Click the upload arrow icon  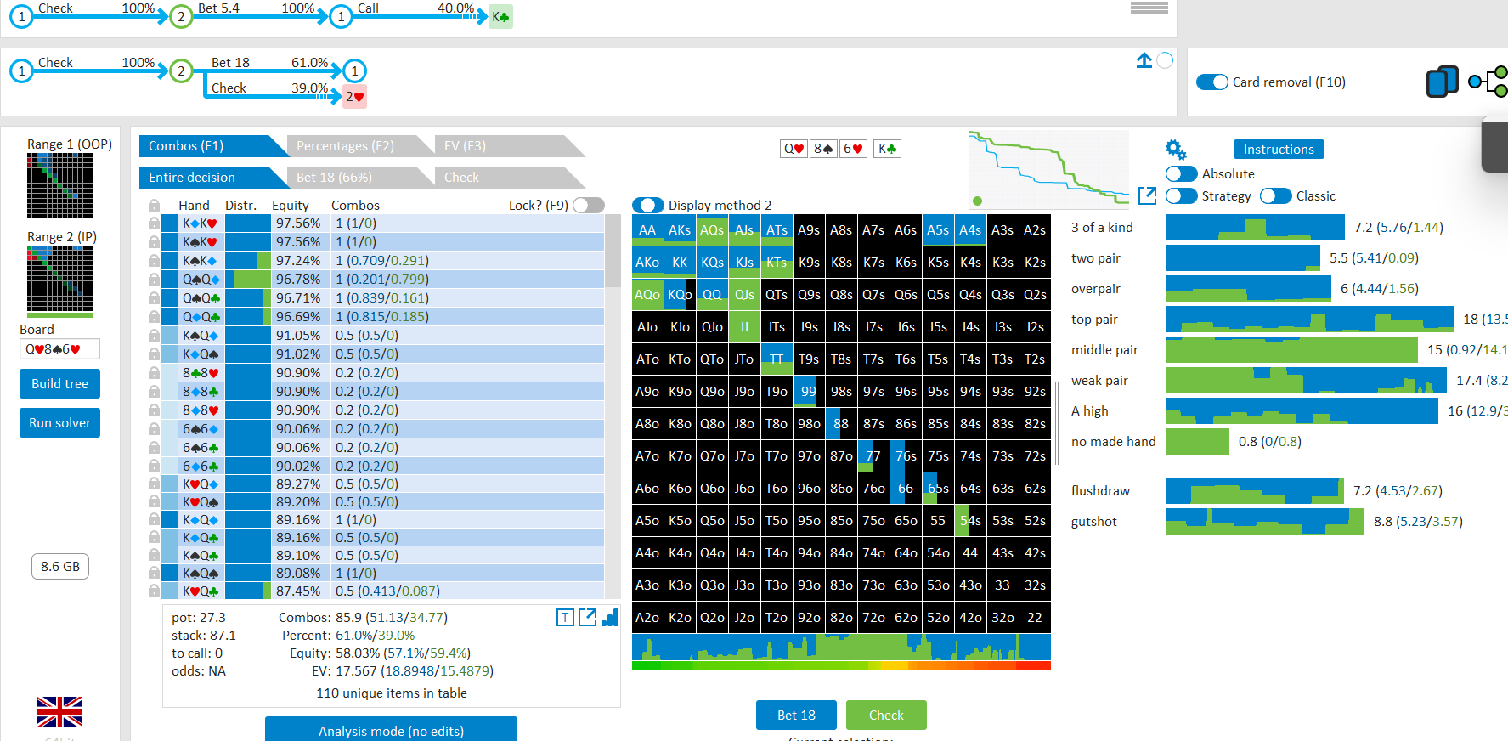(1144, 60)
